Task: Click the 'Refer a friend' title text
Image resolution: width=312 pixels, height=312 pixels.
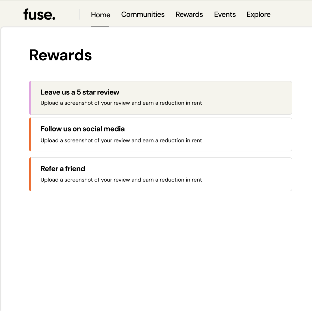Action: tap(63, 168)
